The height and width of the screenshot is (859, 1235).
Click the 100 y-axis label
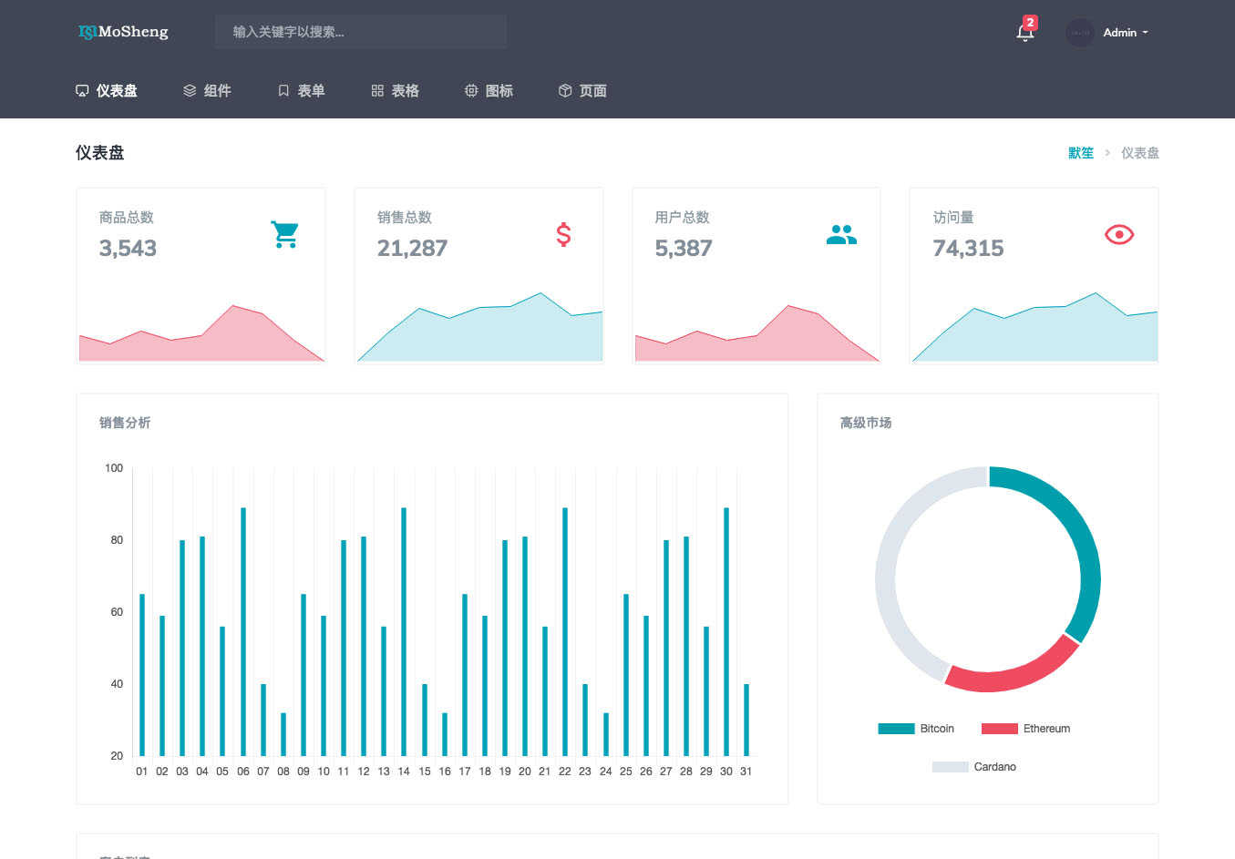point(114,468)
